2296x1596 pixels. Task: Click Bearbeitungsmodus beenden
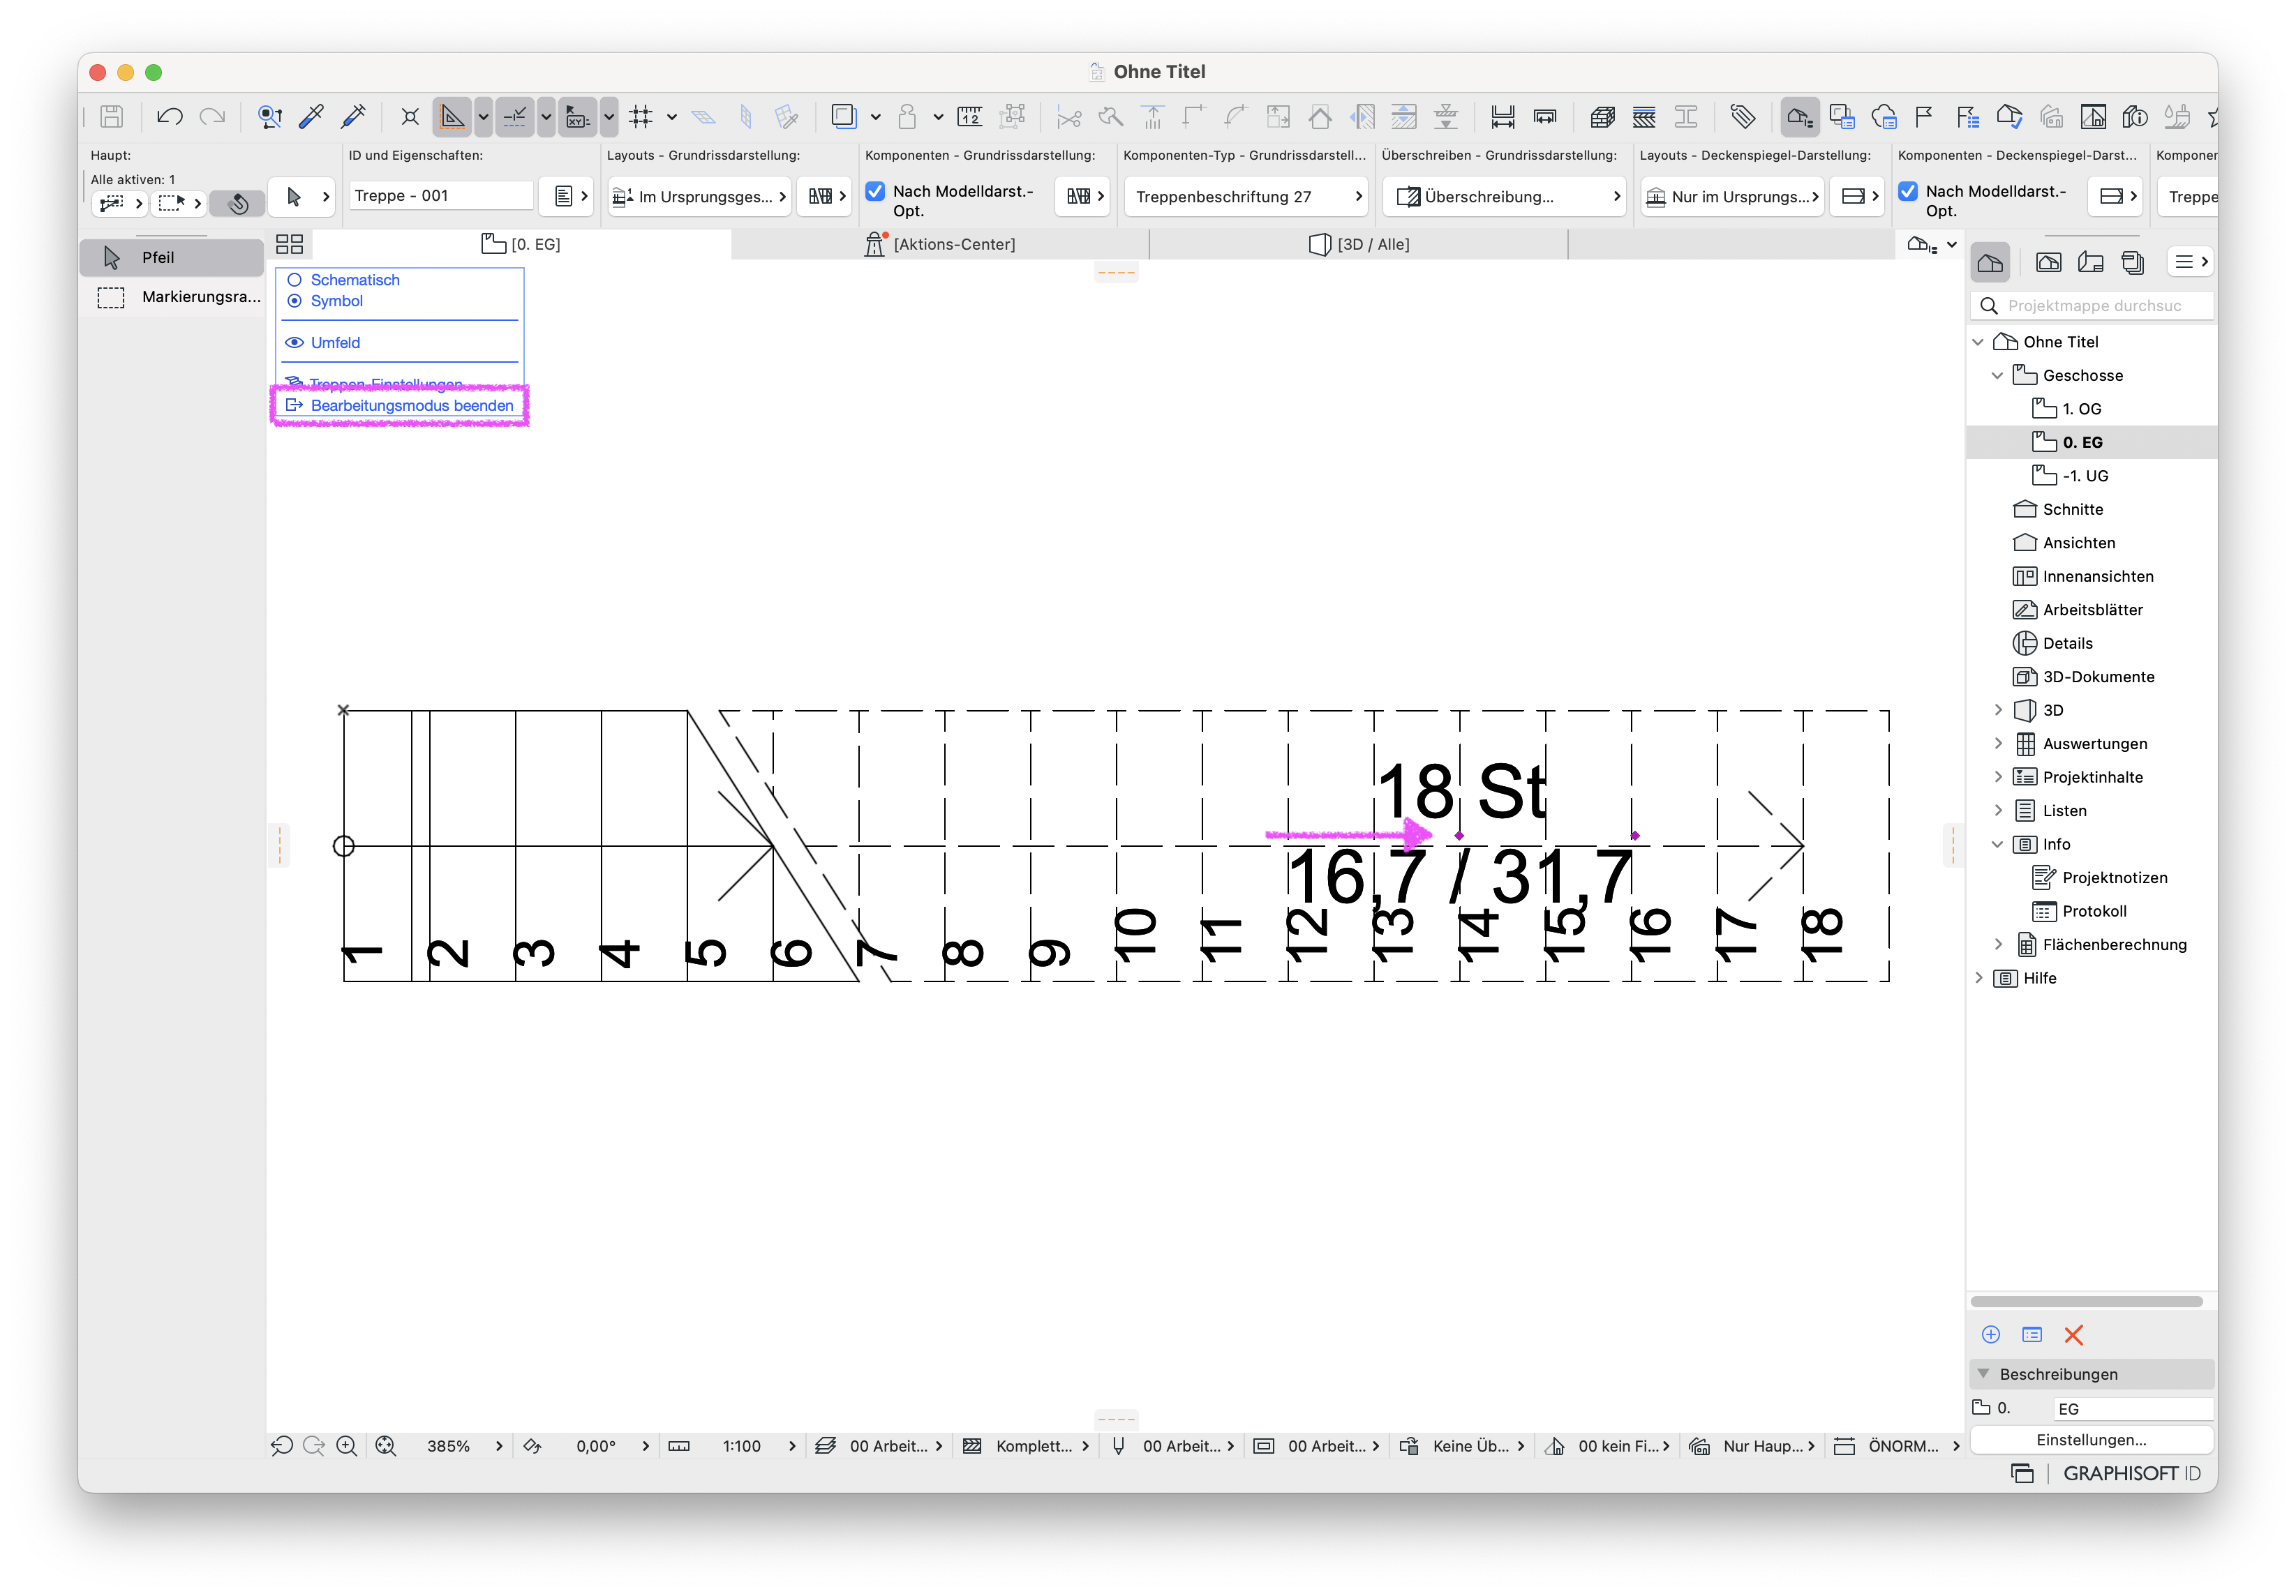[x=412, y=405]
